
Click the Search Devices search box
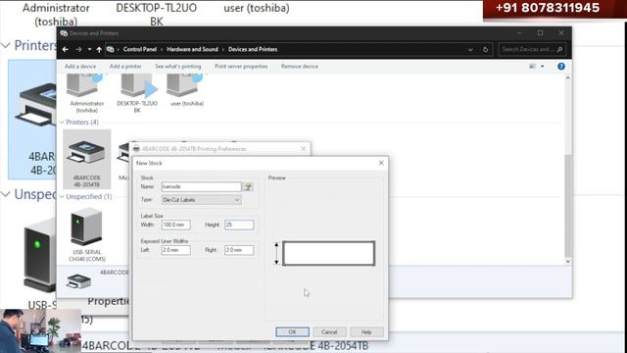532,50
